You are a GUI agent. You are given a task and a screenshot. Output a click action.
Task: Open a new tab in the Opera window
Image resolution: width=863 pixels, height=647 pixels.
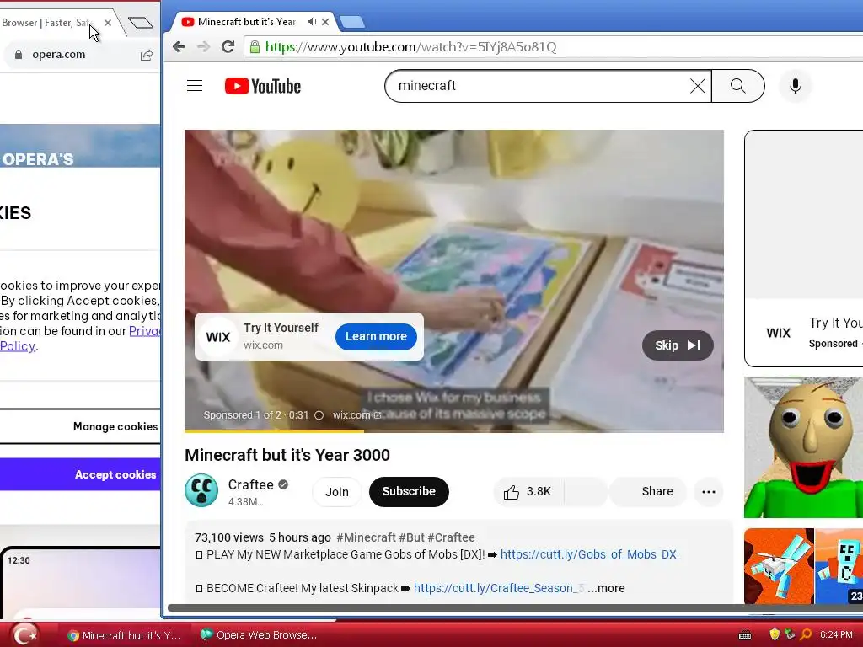[141, 23]
